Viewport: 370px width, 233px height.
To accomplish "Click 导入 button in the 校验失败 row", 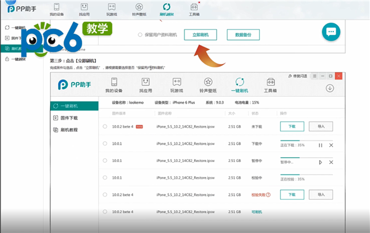I will tap(321, 195).
